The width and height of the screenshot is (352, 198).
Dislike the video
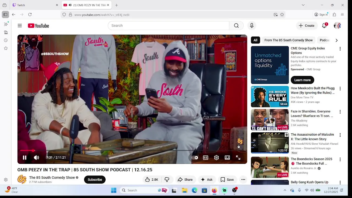pyautogui.click(x=167, y=180)
